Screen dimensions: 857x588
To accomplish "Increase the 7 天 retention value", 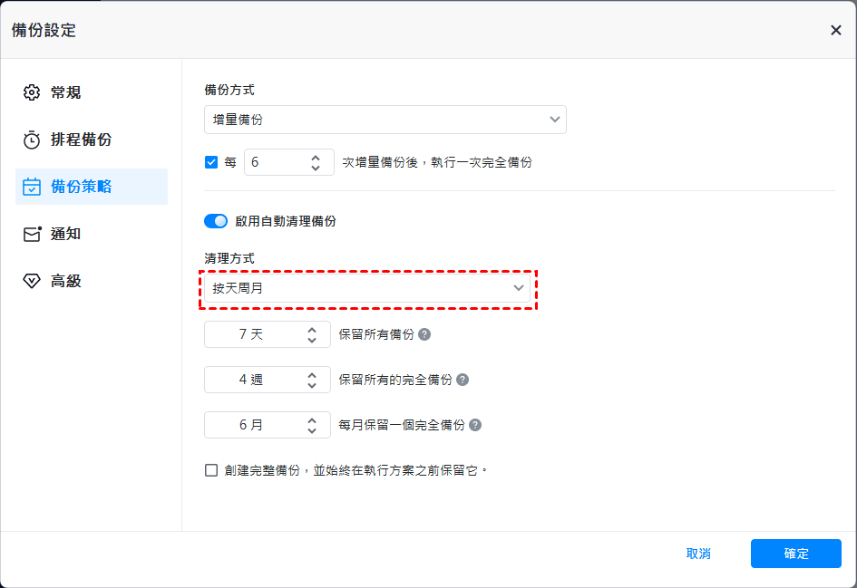I will tap(312, 329).
